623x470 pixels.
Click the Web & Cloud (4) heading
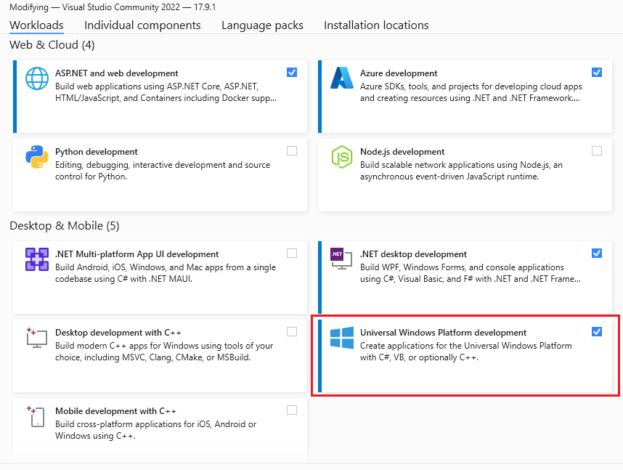52,45
